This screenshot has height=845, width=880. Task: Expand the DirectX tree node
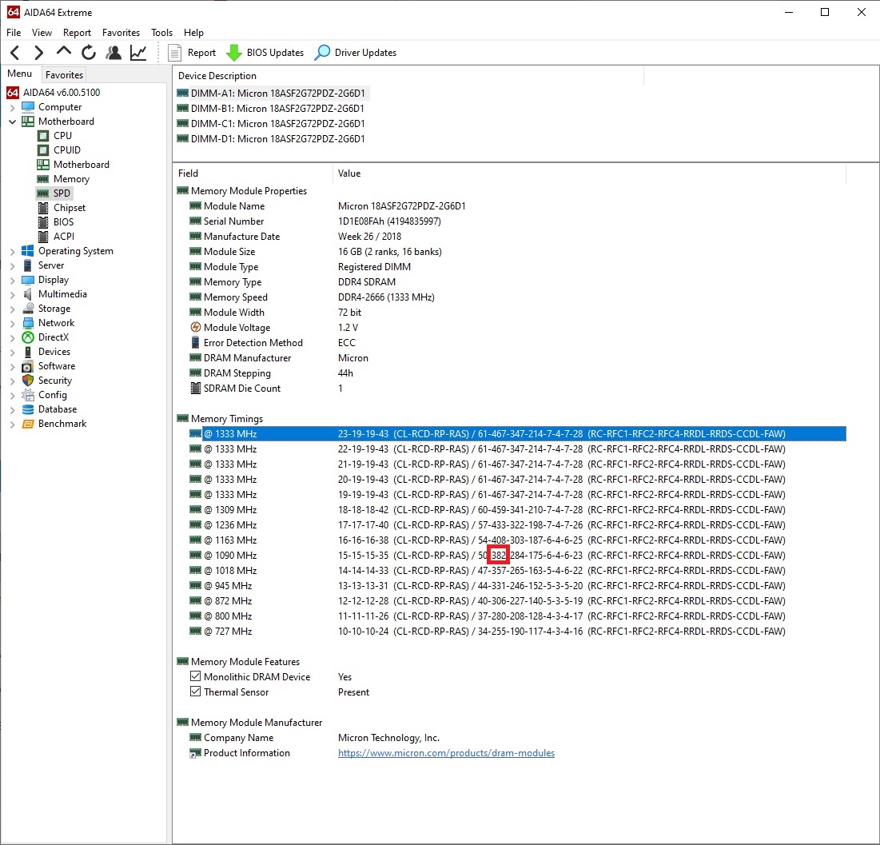pos(12,337)
